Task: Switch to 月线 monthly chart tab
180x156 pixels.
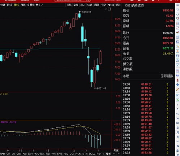Action: [23, 5]
